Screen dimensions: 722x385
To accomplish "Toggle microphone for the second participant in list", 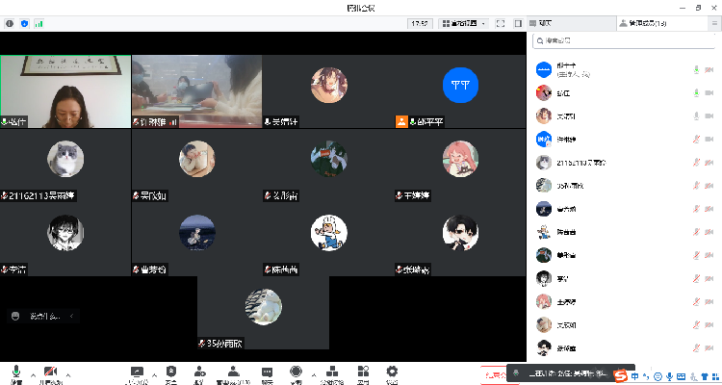I will tap(696, 93).
